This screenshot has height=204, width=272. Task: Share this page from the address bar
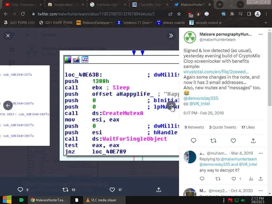coord(171,14)
